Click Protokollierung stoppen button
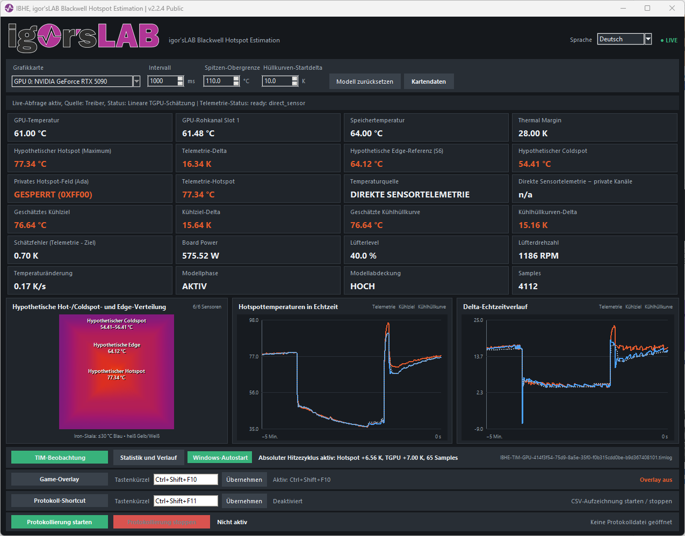Viewport: 685px width, 536px height. pos(162,522)
